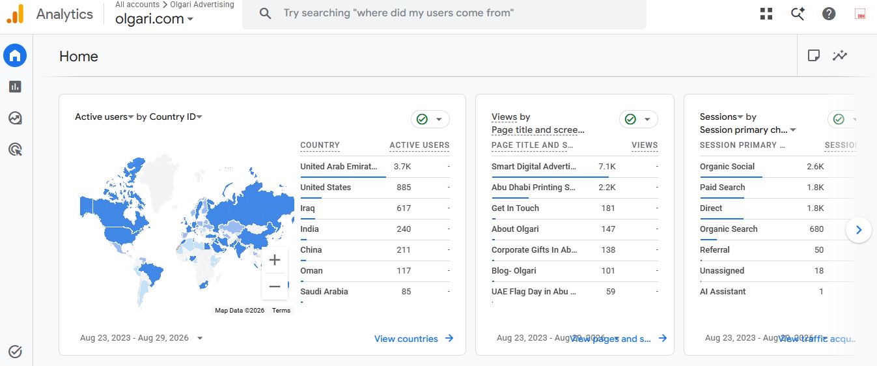
Task: Open the Page title and screen dimension selector
Action: (538, 130)
